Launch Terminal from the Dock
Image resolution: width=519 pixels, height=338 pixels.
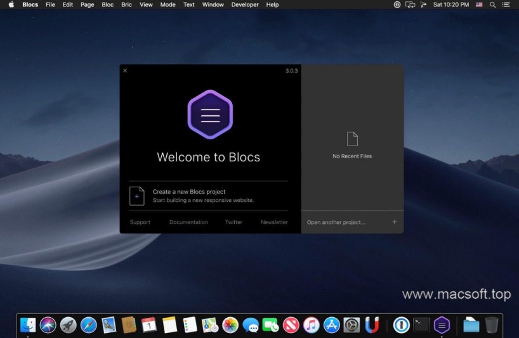(421, 325)
